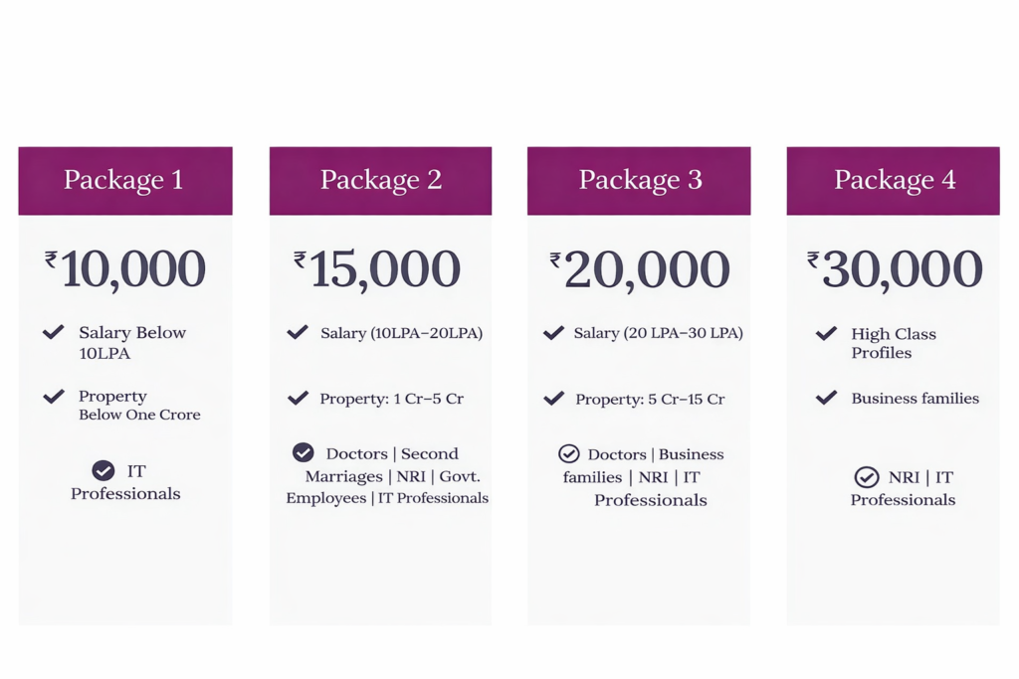The height and width of the screenshot is (679, 1019).
Task: Click the ₹30,000 price
Action: [x=895, y=269]
